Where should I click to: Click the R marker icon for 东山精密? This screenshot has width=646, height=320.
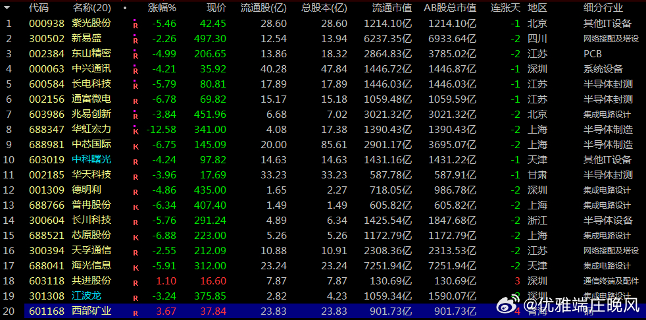coord(135,56)
